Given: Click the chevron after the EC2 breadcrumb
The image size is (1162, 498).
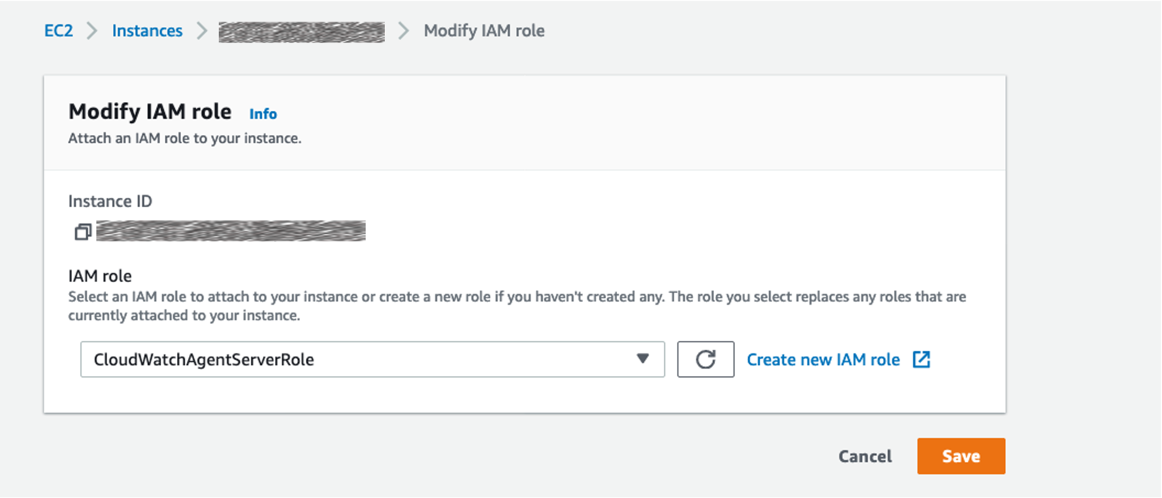Looking at the screenshot, I should tap(92, 31).
